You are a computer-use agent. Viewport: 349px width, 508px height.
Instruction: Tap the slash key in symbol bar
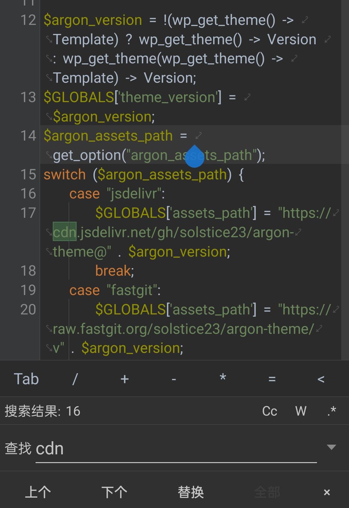point(75,379)
